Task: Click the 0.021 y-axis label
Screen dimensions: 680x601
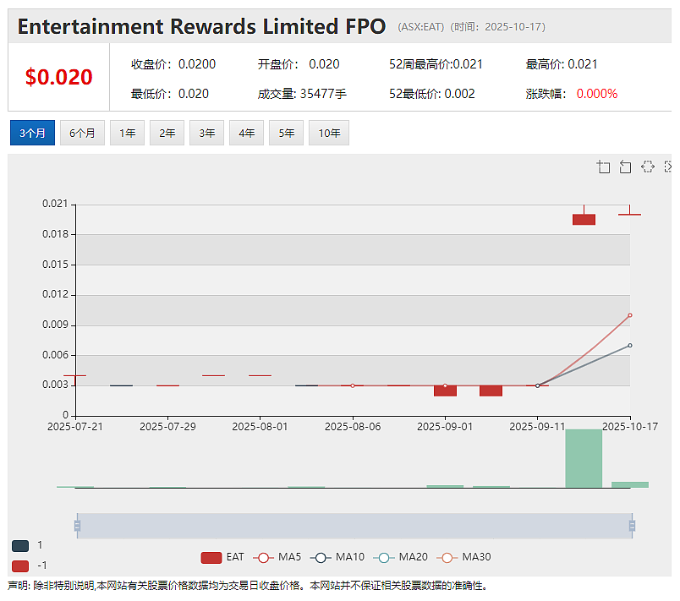Action: click(x=55, y=204)
